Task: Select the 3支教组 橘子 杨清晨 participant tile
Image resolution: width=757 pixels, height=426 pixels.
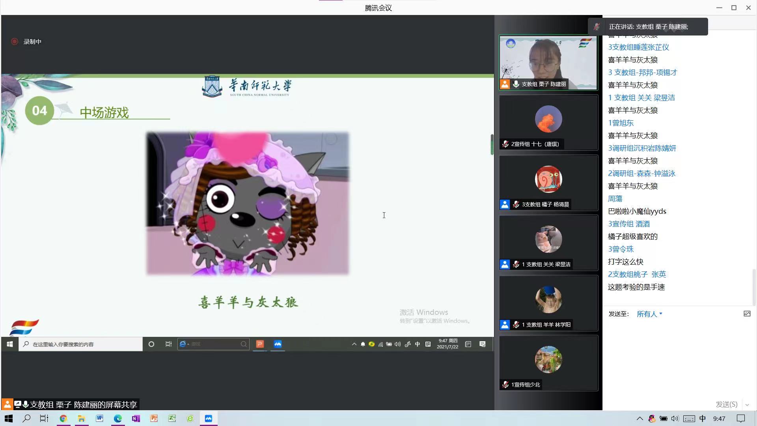Action: coord(548,183)
